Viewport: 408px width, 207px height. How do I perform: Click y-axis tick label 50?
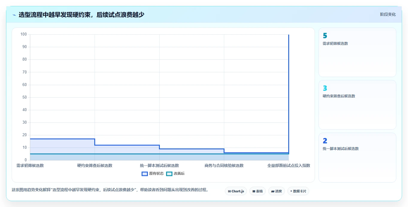pos(25,97)
